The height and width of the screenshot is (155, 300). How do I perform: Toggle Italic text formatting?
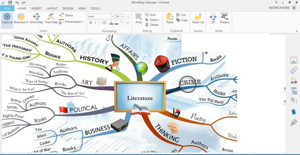(x=95, y=22)
